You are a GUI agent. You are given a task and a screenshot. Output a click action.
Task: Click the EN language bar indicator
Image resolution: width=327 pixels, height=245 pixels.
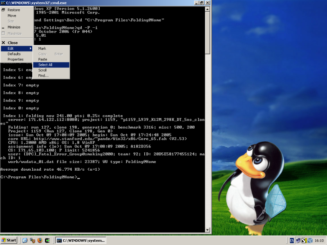click(x=292, y=241)
